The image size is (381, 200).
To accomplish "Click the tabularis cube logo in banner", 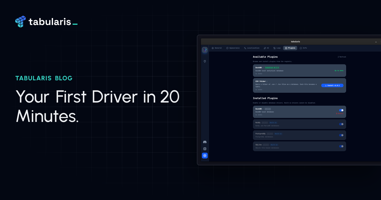I will coord(21,21).
